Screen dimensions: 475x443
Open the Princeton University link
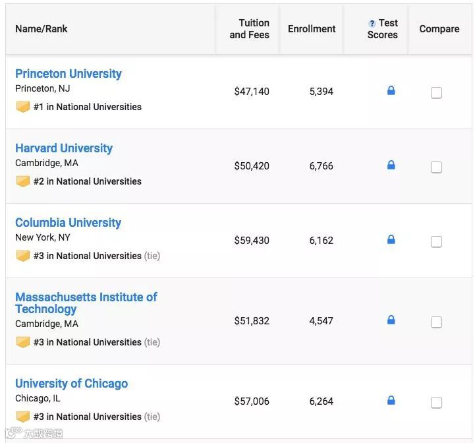pyautogui.click(x=69, y=74)
